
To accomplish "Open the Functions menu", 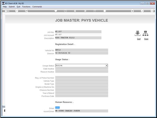I will pyautogui.click(x=26, y=7).
